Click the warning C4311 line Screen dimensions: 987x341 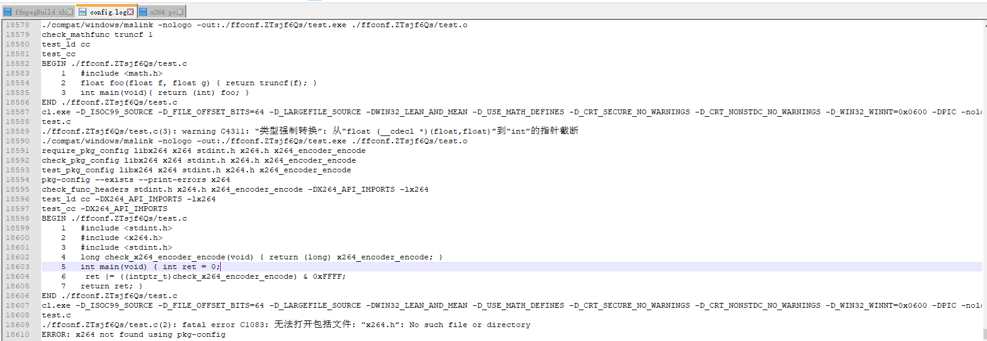310,131
